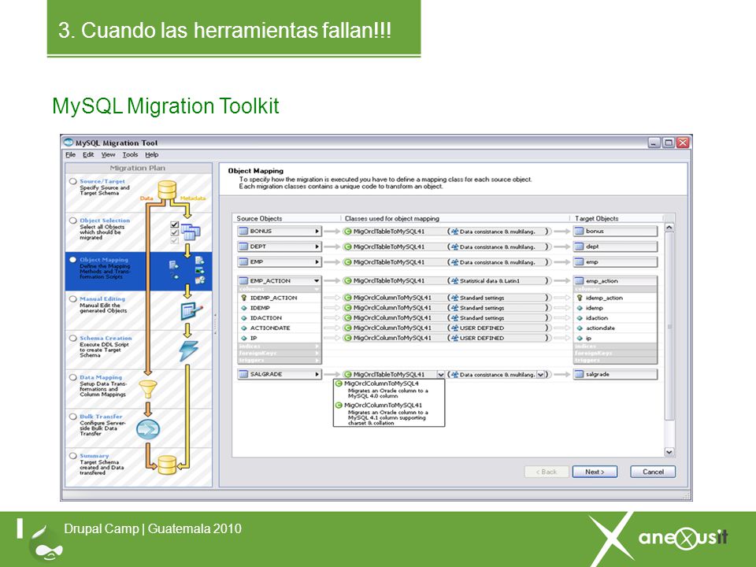Screen dimensions: 756x567
Task: Select the Summary step radio button
Action: (72, 456)
